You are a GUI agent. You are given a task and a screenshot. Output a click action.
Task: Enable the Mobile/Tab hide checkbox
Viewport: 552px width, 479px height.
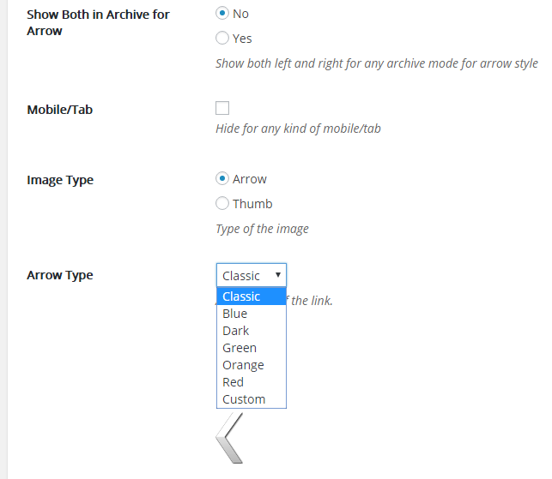pos(222,108)
